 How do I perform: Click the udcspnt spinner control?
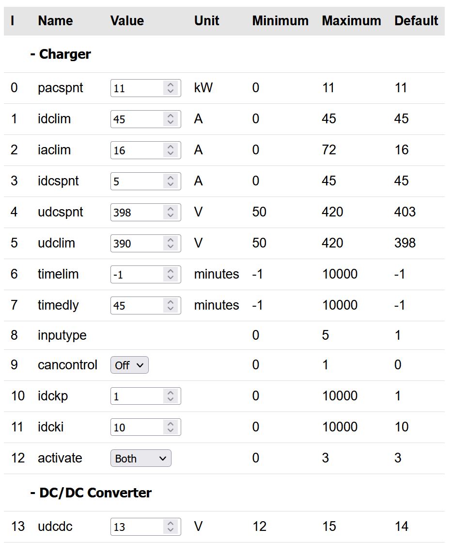(170, 212)
